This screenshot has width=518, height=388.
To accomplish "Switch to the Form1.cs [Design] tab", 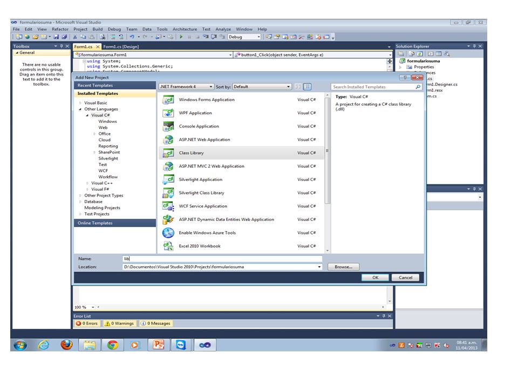I will pyautogui.click(x=121, y=47).
